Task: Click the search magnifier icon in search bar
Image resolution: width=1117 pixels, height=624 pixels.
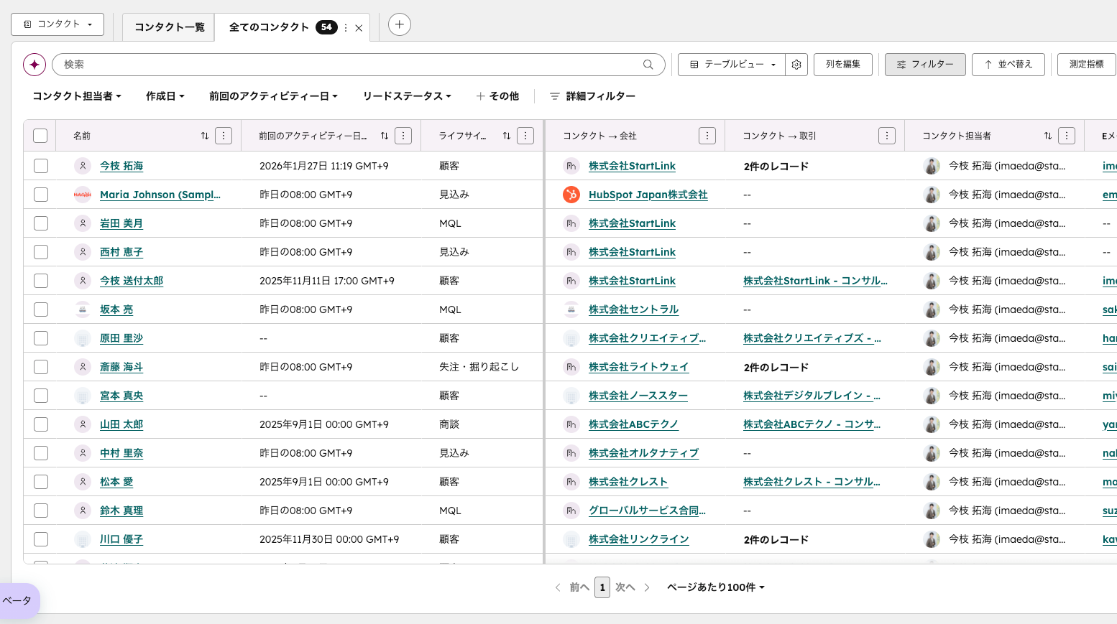Action: tap(649, 65)
